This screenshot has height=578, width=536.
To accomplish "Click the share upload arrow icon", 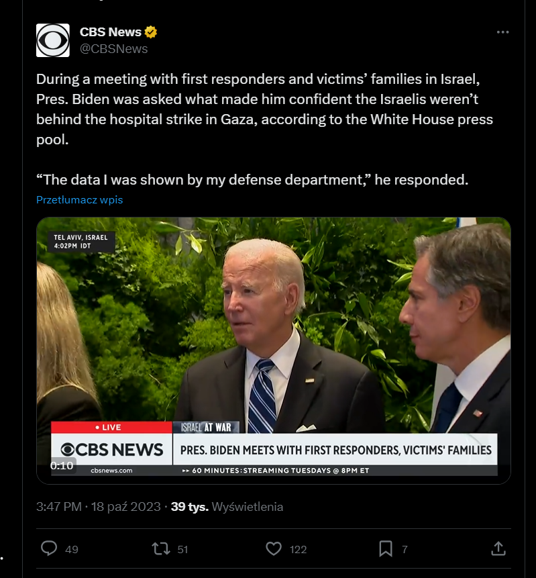I will [x=498, y=548].
